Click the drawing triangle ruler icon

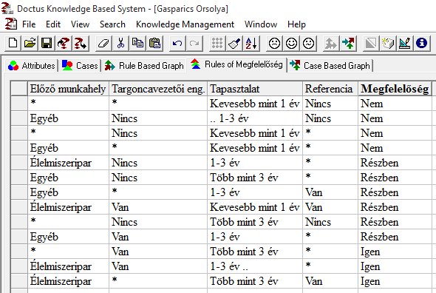404,44
